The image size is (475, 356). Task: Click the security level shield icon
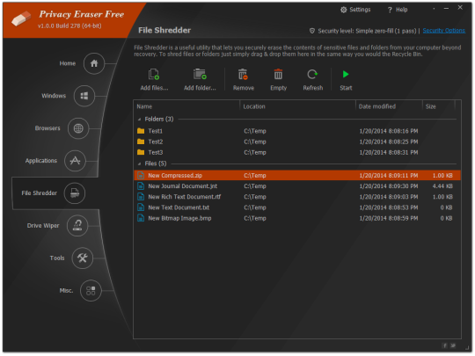(x=312, y=31)
